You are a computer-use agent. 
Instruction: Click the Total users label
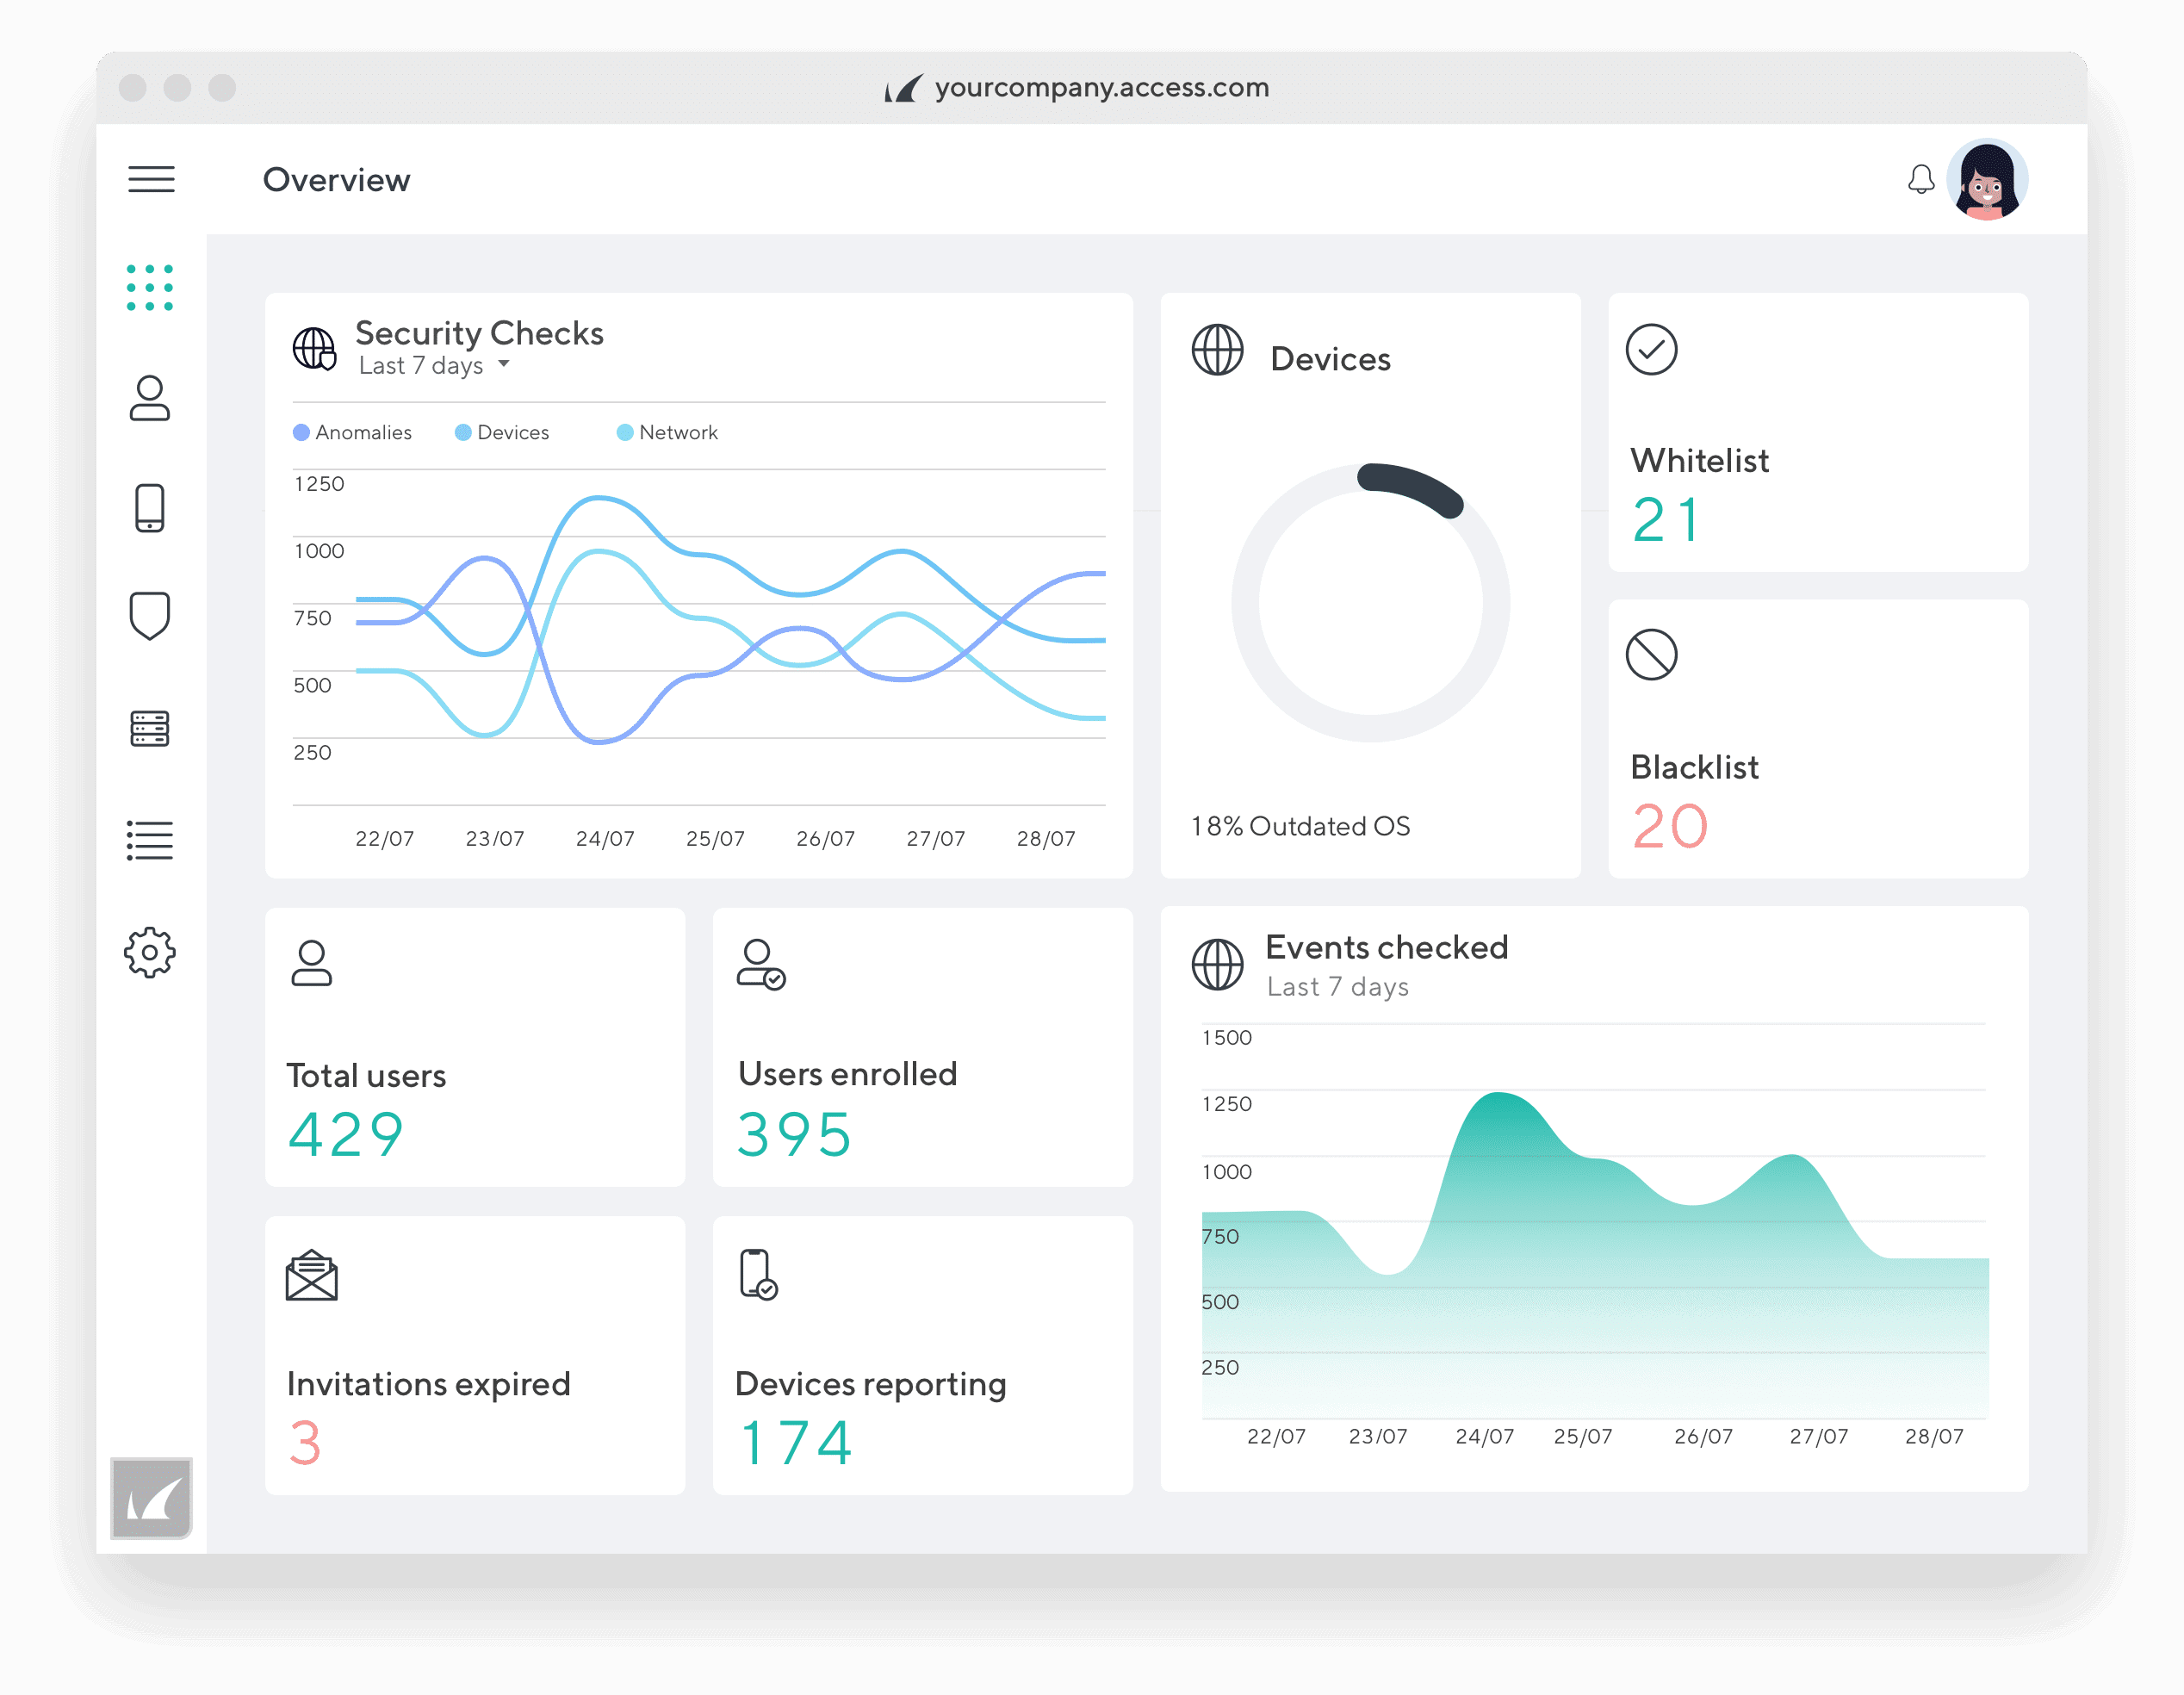(x=366, y=1076)
